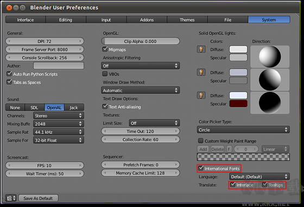The image size is (304, 207).
Task: Toggle the third solid OpenGL light bulb
Action: tap(201, 96)
